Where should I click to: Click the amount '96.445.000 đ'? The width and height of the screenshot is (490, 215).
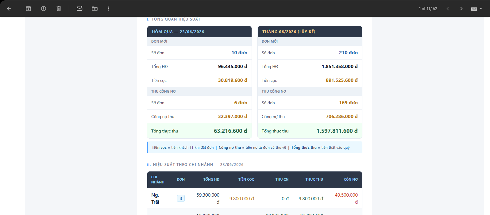pos(233,67)
